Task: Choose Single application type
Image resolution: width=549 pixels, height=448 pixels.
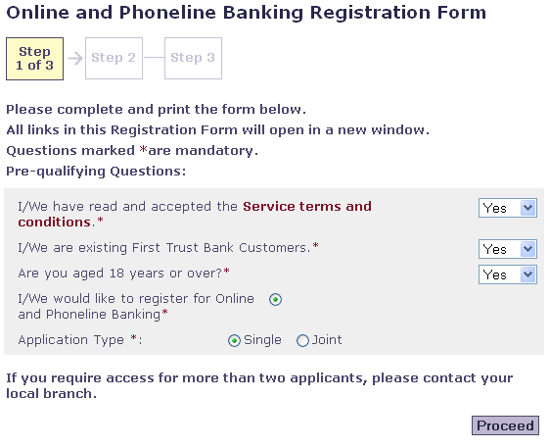Action: [x=234, y=340]
